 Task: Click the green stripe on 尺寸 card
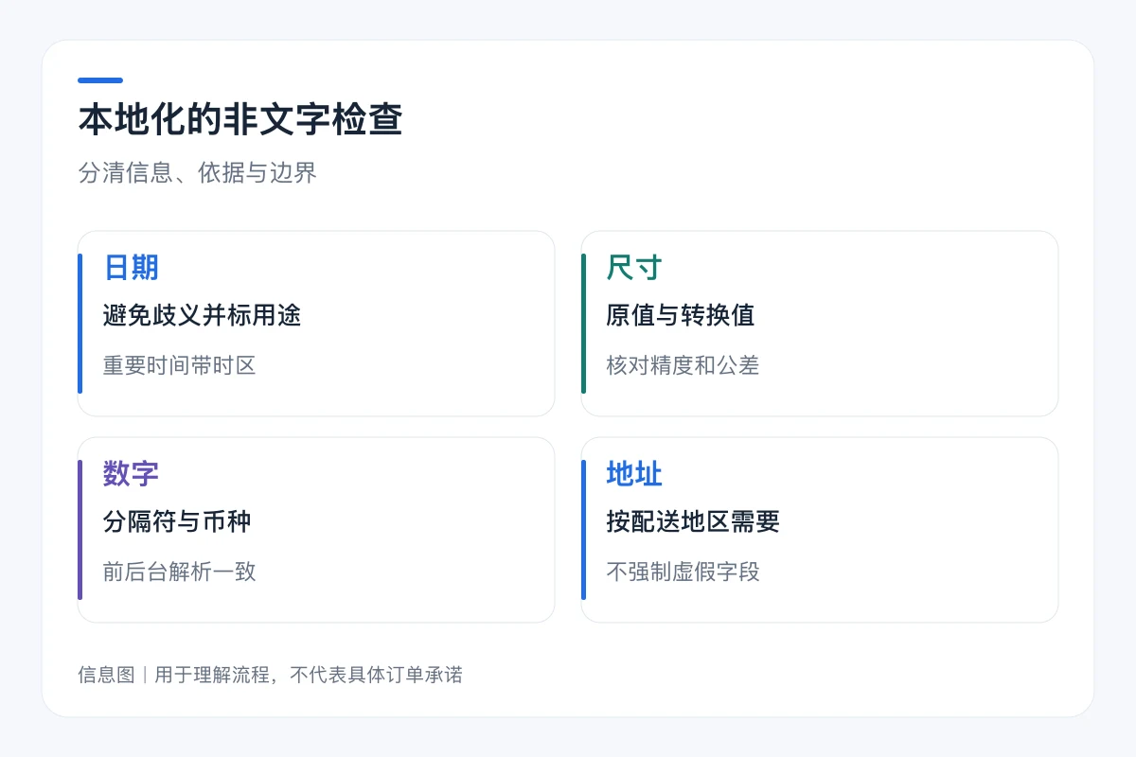coord(583,324)
